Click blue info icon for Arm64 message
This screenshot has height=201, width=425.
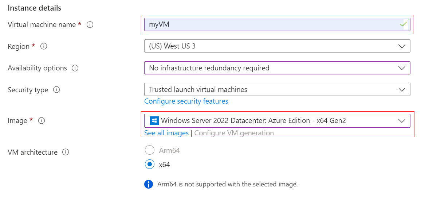pos(149,184)
